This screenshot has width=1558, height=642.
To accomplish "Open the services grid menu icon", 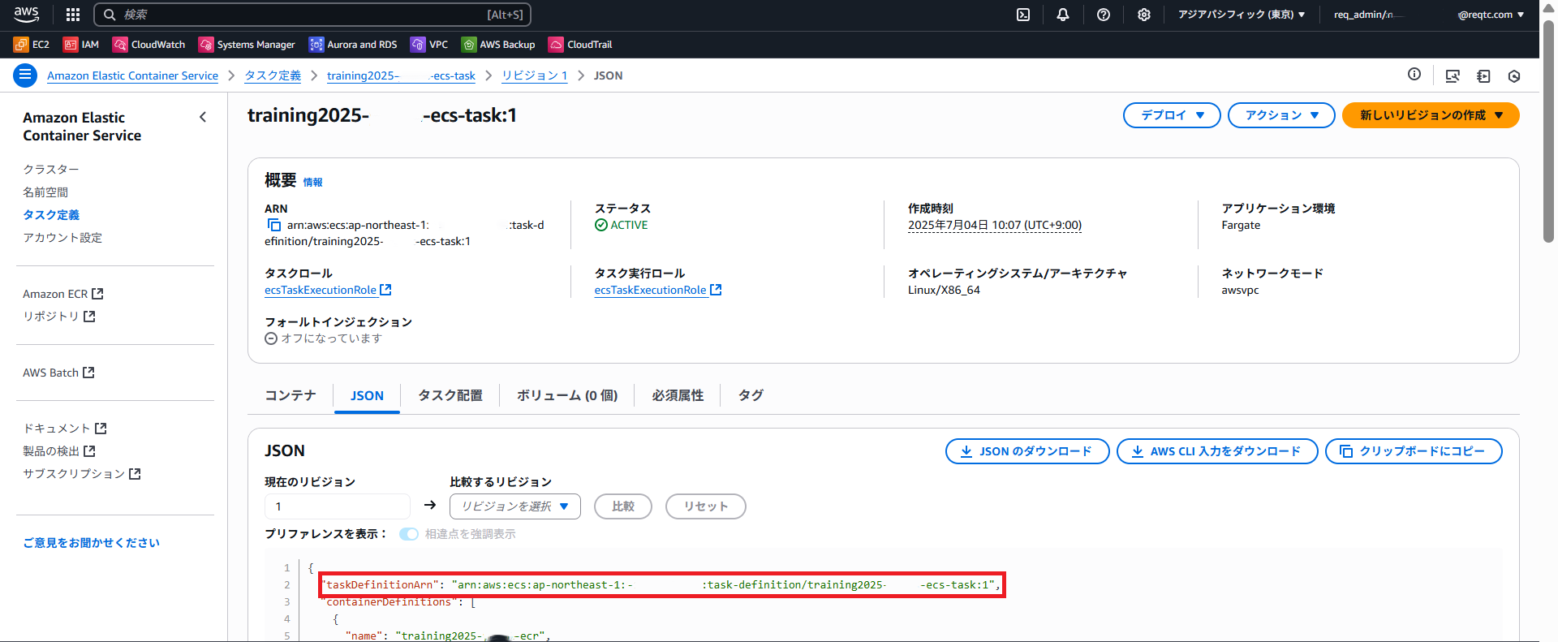I will [x=73, y=15].
